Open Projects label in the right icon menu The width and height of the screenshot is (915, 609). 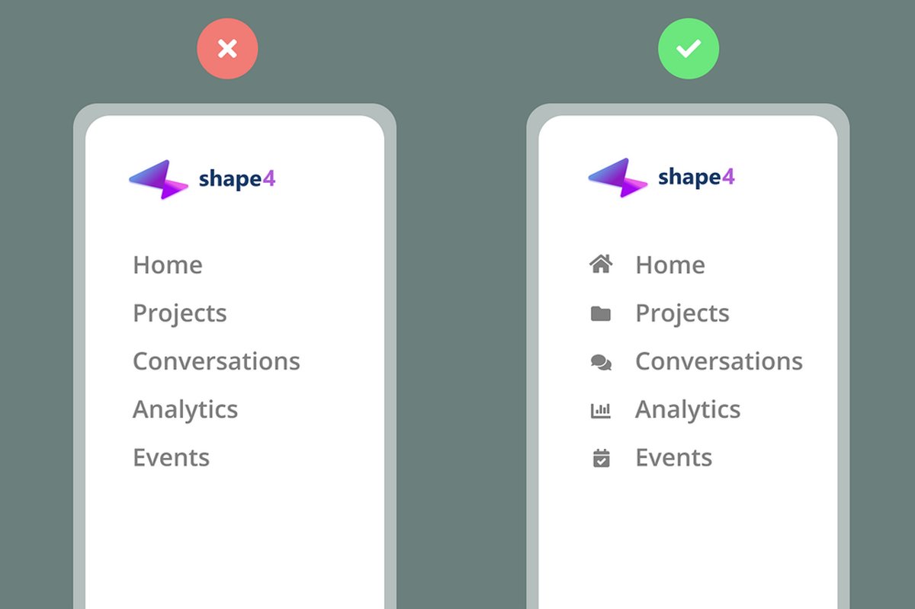pyautogui.click(x=682, y=313)
